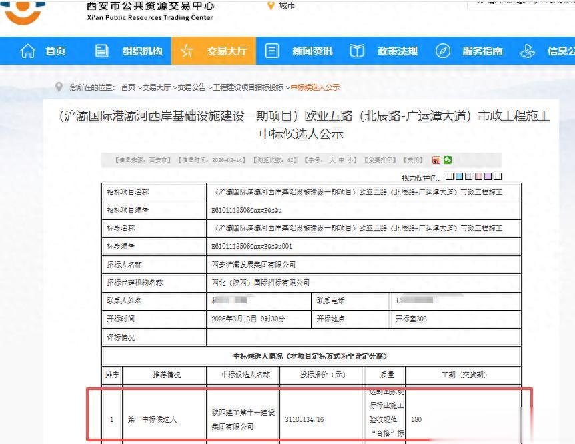575x444 pixels.
Task: Click the compass icon for 服务指南
Action: pos(443,51)
